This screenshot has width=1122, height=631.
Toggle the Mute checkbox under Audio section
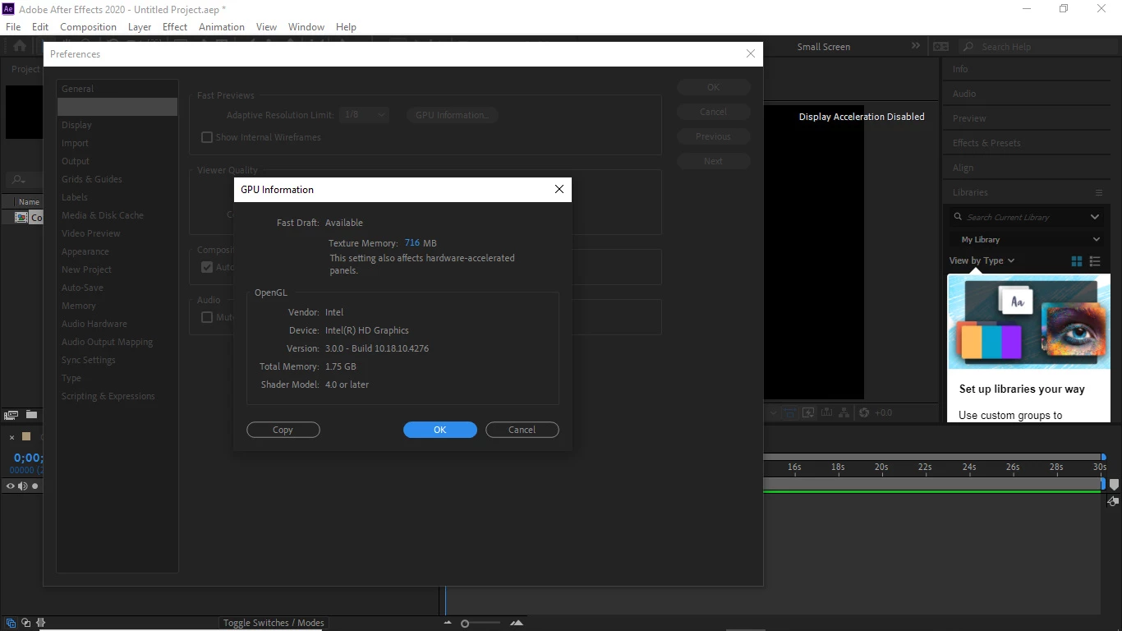click(207, 317)
